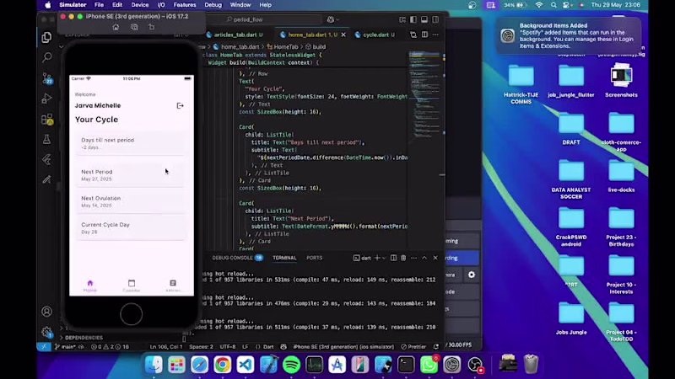Open the home_tab.dart breadcrumb
The image size is (675, 379).
[x=236, y=47]
